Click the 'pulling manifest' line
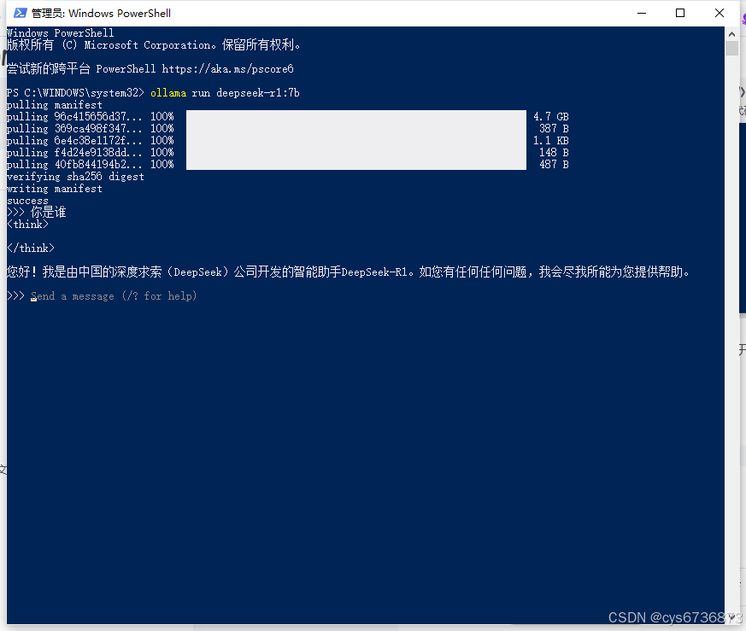The width and height of the screenshot is (746, 631). pos(54,105)
